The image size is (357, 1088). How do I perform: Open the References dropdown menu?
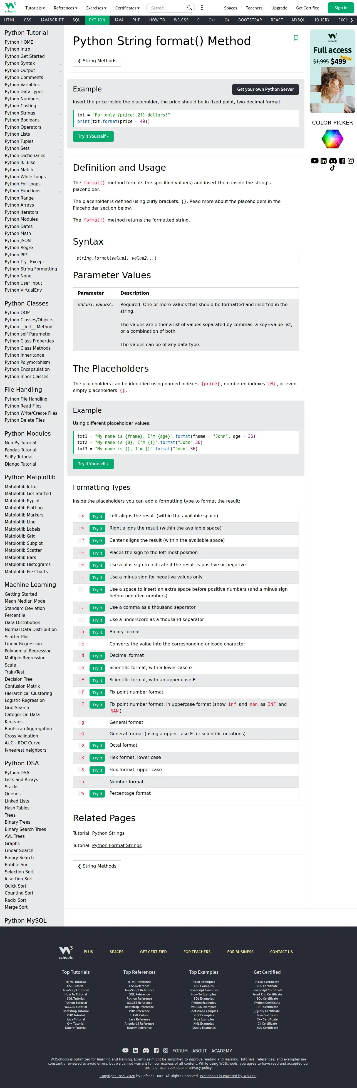click(66, 8)
